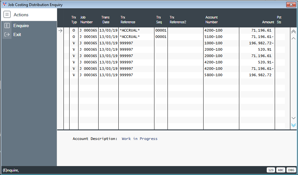
Task: Click amount 71,196.61- on the 5100-100 row
Action: point(263,37)
